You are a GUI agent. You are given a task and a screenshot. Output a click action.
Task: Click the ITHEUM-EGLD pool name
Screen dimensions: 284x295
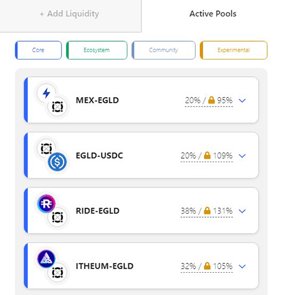point(104,266)
